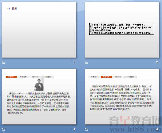Click the last gray tab on slide 4
This screenshot has height=133, width=162.
[131, 77]
